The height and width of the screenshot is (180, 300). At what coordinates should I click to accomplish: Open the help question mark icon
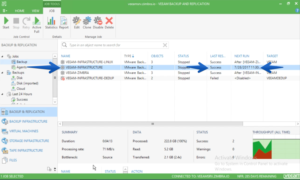click(x=297, y=11)
